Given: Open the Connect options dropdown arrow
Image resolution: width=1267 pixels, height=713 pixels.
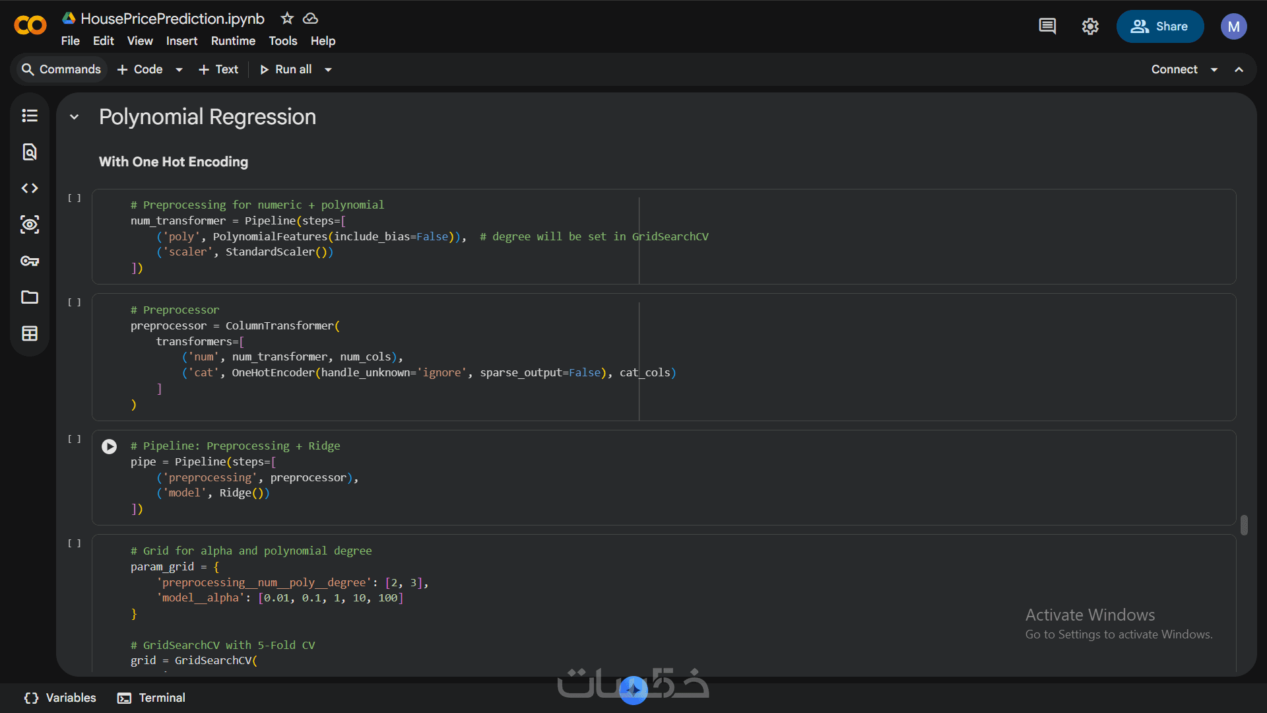Looking at the screenshot, I should coord(1214,69).
